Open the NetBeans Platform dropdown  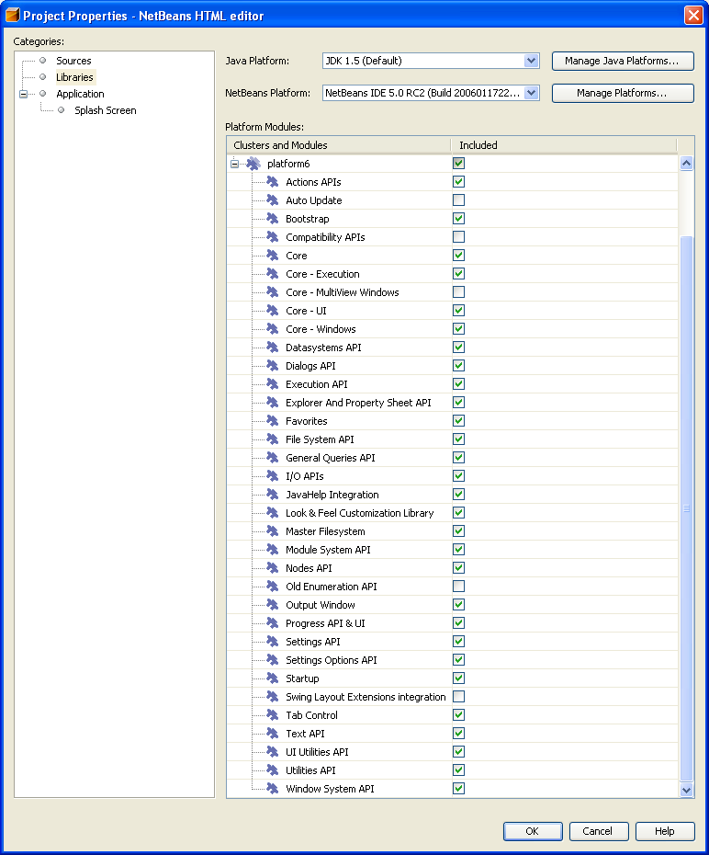[532, 93]
